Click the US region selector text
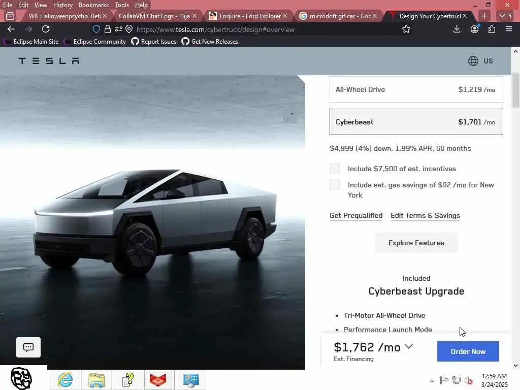520x390 pixels. (x=488, y=61)
